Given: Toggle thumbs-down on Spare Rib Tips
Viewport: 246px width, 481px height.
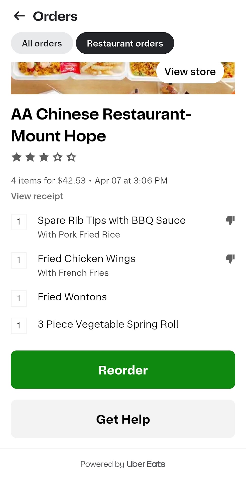Looking at the screenshot, I should (x=230, y=221).
